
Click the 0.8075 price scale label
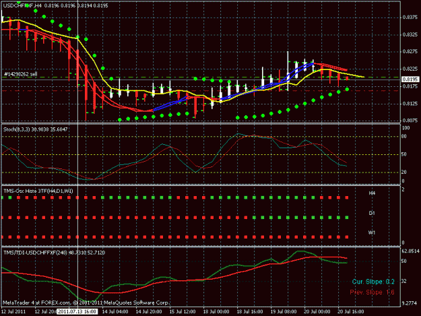410,121
